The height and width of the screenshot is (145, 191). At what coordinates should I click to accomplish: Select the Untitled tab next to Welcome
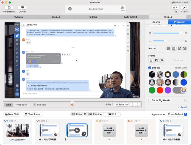[56, 17]
